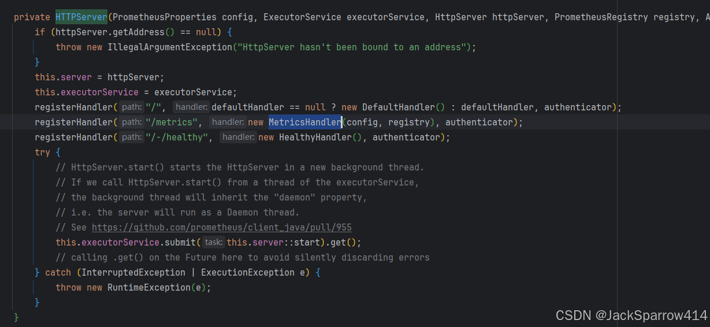The image size is (710, 327).
Task: Click authenticator on the "/-/healthy" line
Action: pyautogui.click(x=406, y=138)
